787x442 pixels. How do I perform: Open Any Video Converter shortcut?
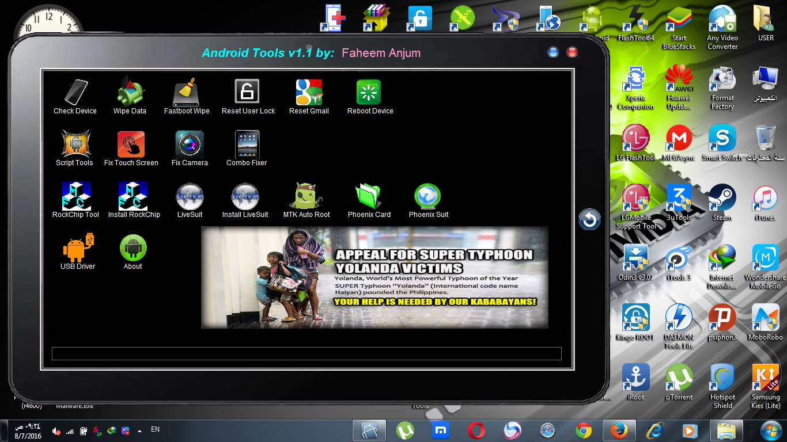tap(722, 28)
